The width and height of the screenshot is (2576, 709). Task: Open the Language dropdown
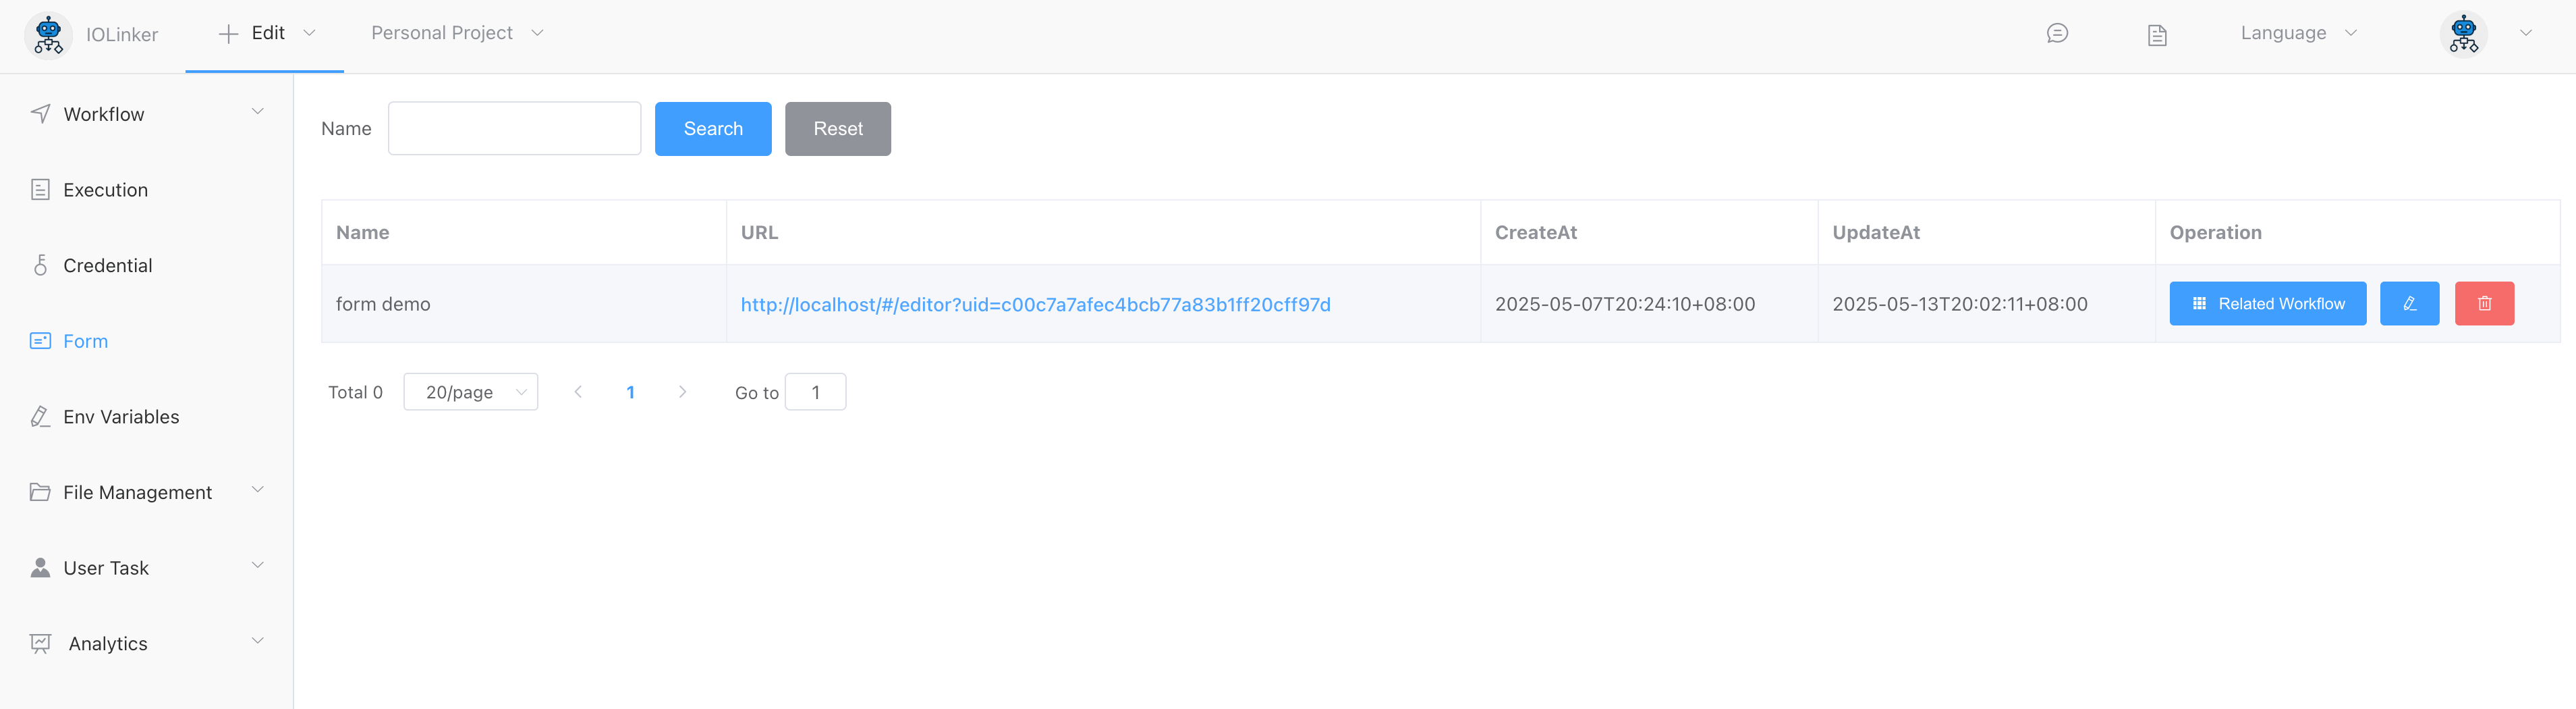point(2297,33)
